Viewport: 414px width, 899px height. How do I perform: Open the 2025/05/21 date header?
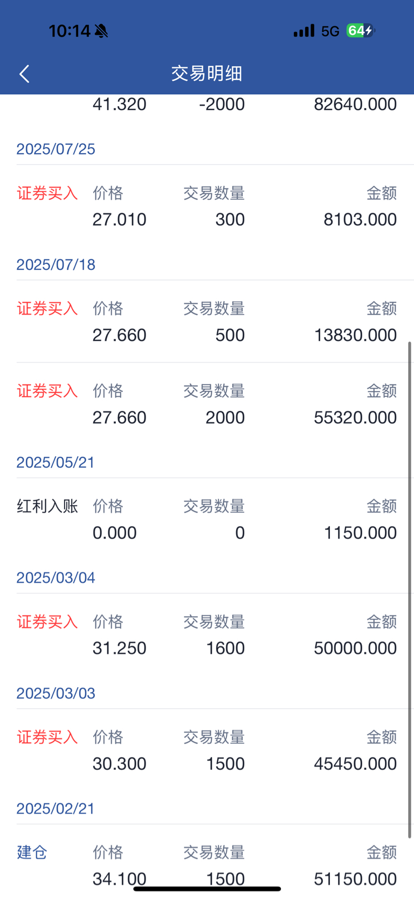pyautogui.click(x=56, y=462)
